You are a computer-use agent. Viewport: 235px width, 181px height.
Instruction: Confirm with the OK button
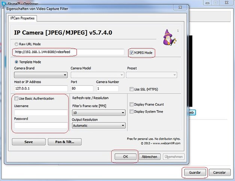pyautogui.click(x=125, y=157)
